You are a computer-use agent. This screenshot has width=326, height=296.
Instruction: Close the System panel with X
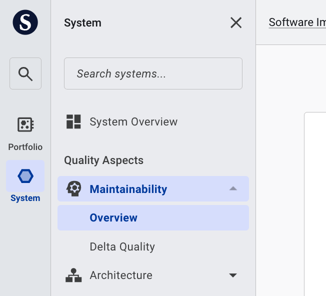pyautogui.click(x=236, y=22)
